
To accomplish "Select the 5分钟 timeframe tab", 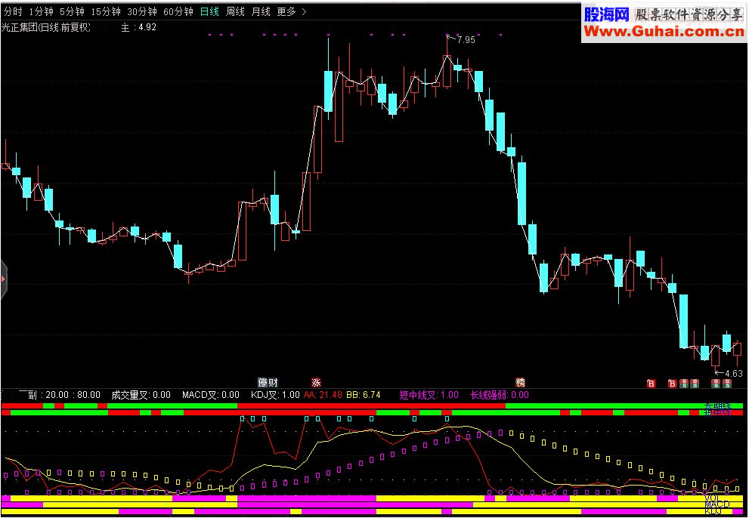I will coord(72,12).
